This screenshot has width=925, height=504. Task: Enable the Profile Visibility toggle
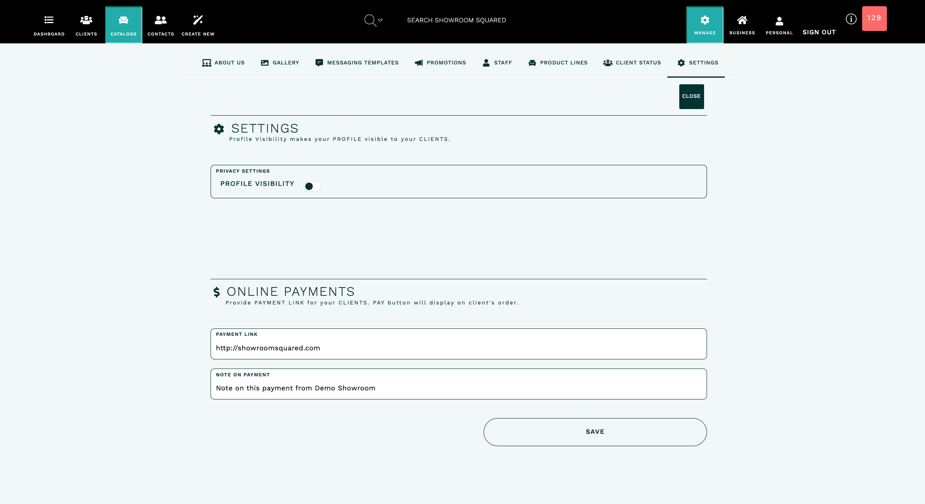pyautogui.click(x=312, y=186)
